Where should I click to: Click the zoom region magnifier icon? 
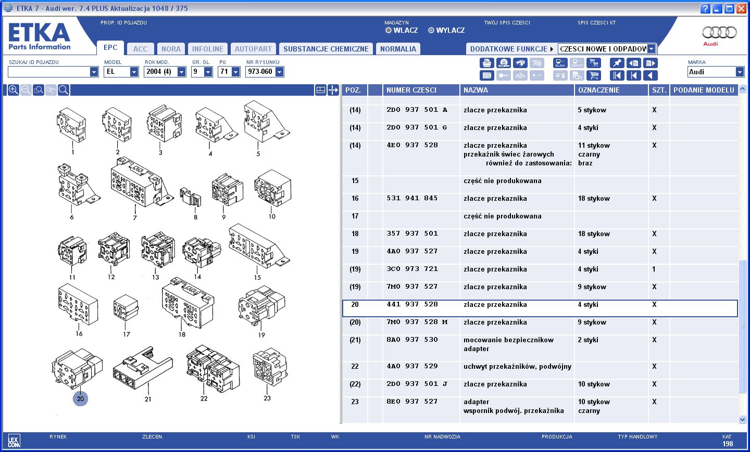click(39, 90)
